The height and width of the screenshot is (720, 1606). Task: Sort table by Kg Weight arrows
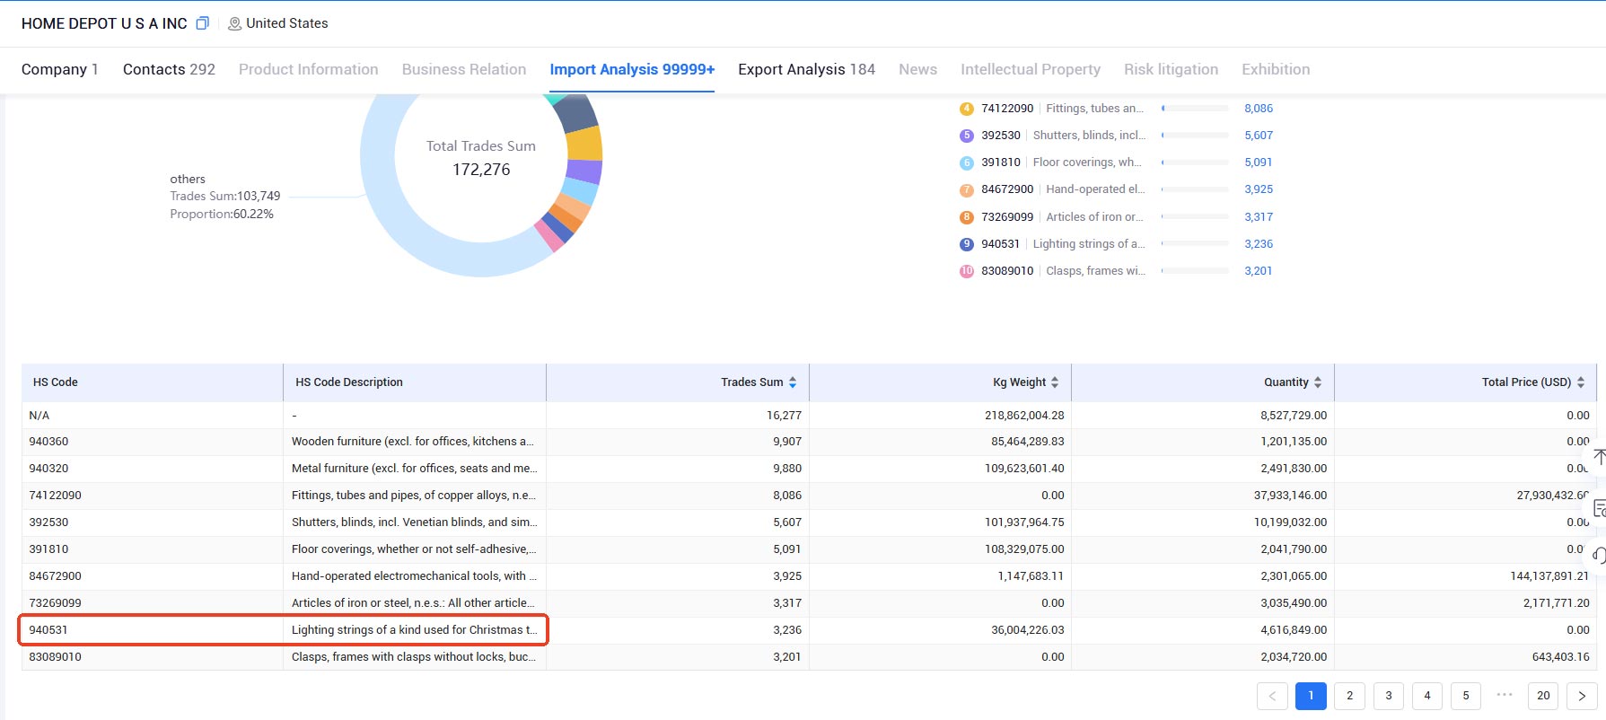(1055, 382)
